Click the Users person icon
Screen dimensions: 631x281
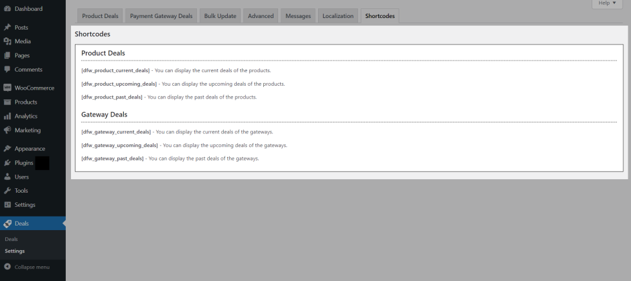point(7,177)
